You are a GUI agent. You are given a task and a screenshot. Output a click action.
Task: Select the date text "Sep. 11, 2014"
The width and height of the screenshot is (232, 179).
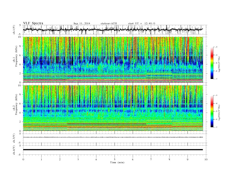[x=82, y=23]
